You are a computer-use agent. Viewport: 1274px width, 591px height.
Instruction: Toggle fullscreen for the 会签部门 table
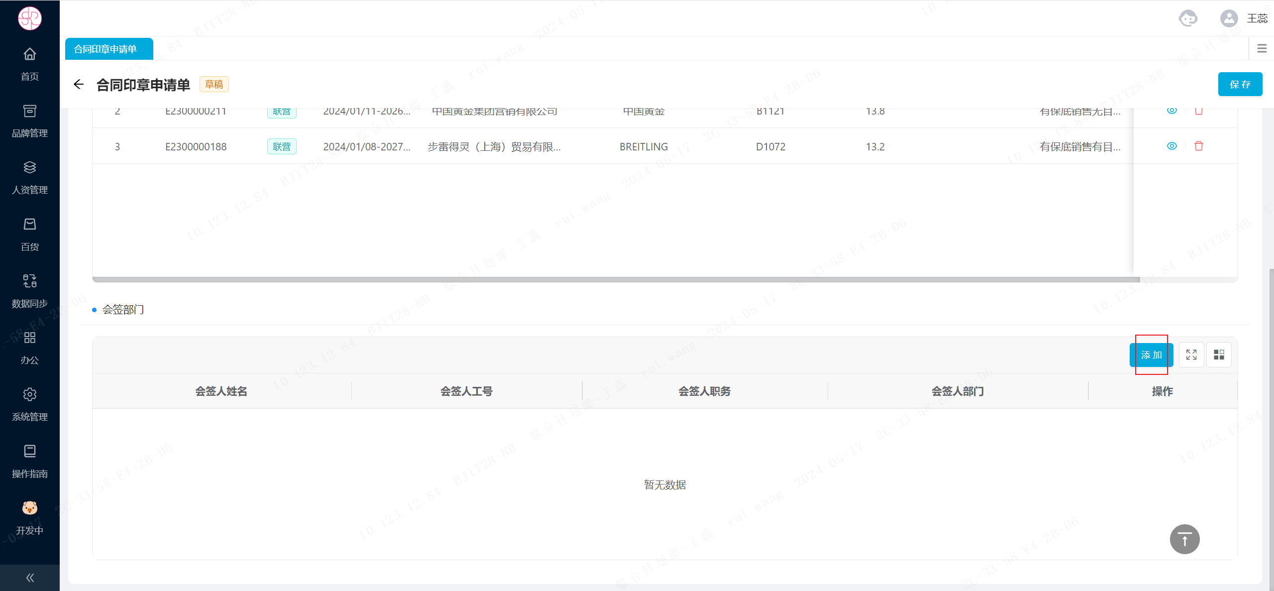click(x=1191, y=355)
